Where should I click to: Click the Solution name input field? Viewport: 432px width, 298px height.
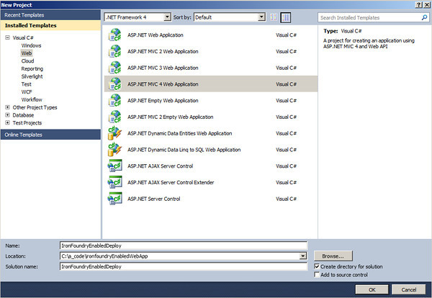coord(183,266)
